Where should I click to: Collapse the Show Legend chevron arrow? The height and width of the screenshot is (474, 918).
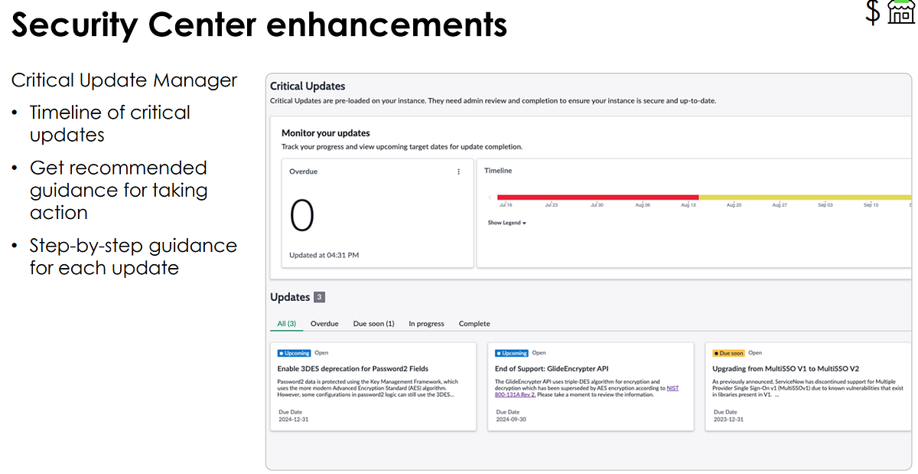[522, 223]
